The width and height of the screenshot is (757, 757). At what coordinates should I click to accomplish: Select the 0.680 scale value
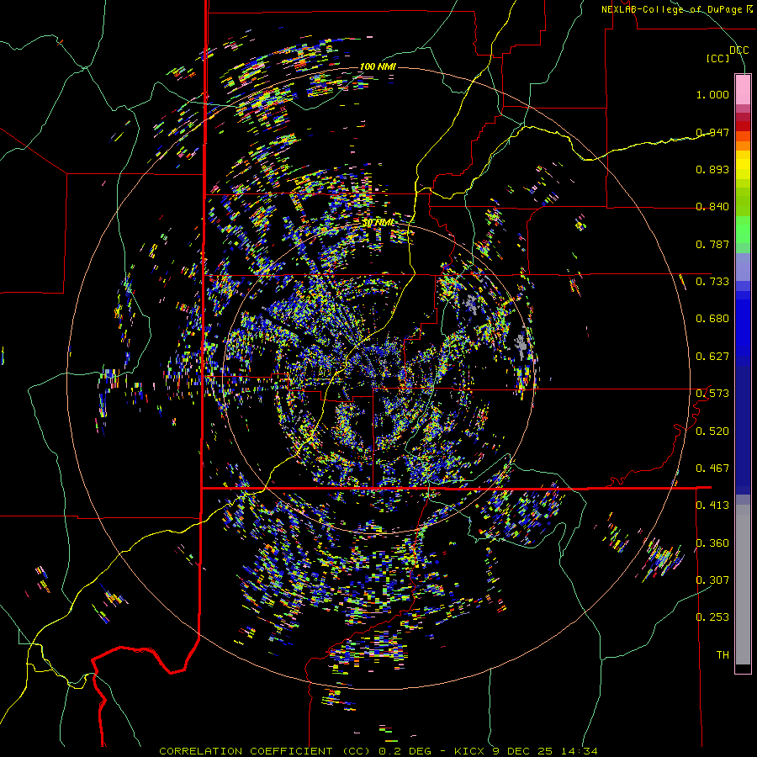pos(712,319)
